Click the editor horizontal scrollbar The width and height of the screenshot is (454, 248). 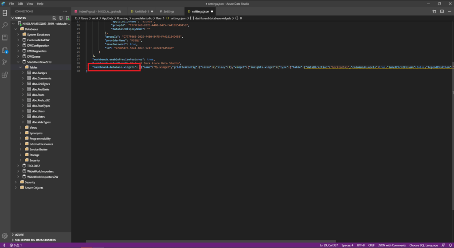pyautogui.click(x=211, y=241)
